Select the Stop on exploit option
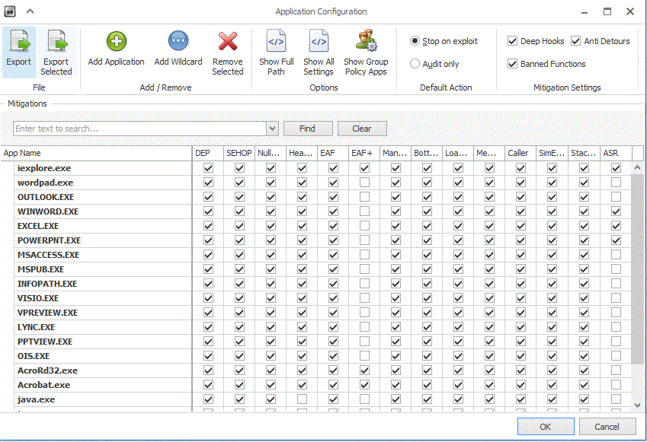Image resolution: width=647 pixels, height=442 pixels. coord(415,41)
